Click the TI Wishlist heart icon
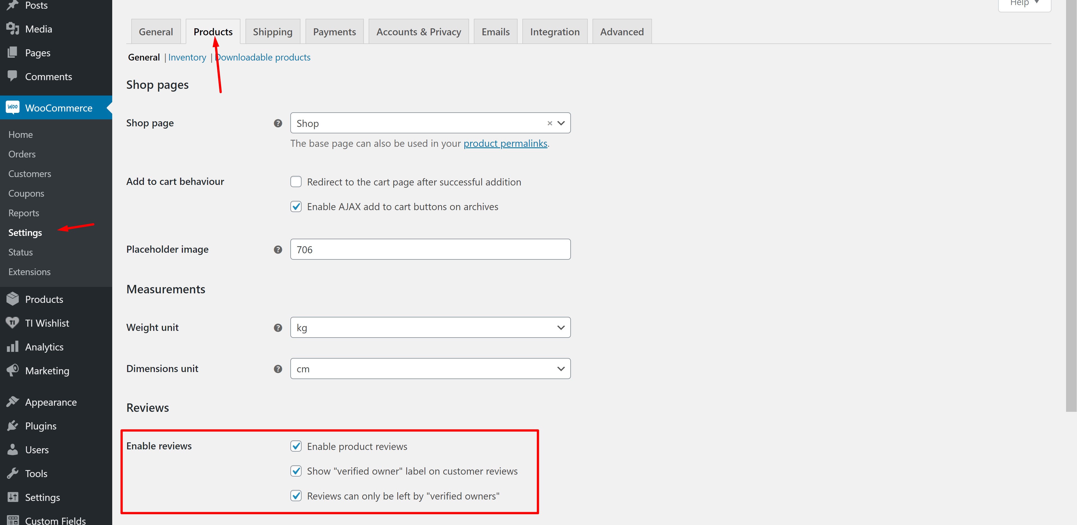The image size is (1077, 525). point(13,323)
